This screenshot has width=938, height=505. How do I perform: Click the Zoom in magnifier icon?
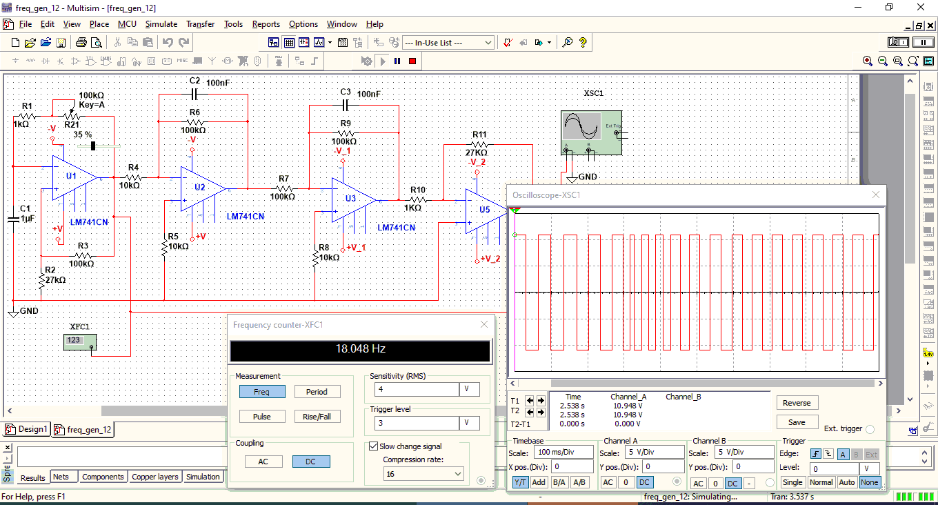coord(868,61)
